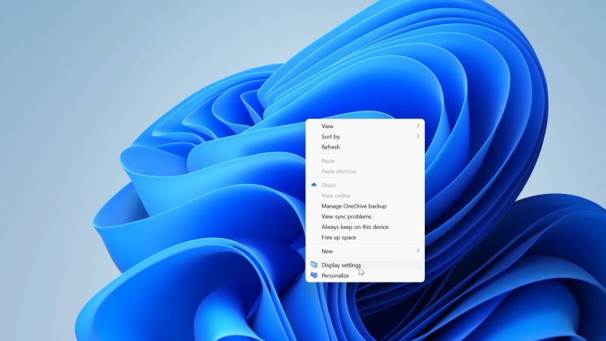606x341 pixels.
Task: Select the Paste menu entry
Action: 365,161
